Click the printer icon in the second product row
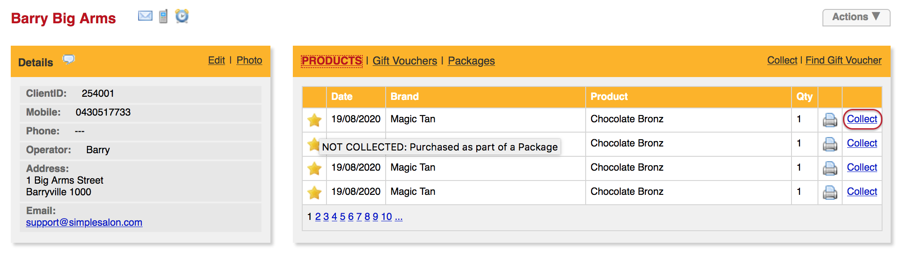Image resolution: width=922 pixels, height=258 pixels. 830,144
